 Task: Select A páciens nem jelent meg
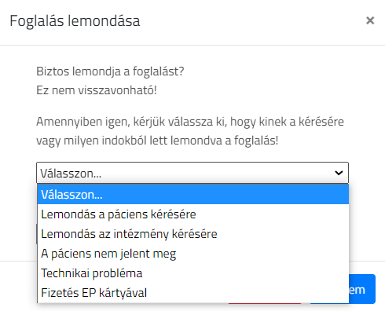193,254
